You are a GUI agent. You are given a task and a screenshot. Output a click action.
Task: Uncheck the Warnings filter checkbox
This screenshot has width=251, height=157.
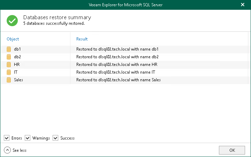28,138
